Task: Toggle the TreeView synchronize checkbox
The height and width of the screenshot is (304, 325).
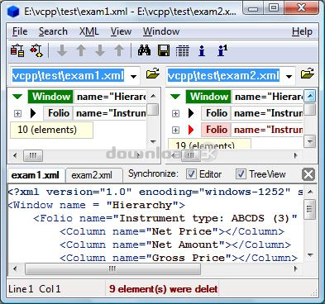Action: tap(241, 174)
